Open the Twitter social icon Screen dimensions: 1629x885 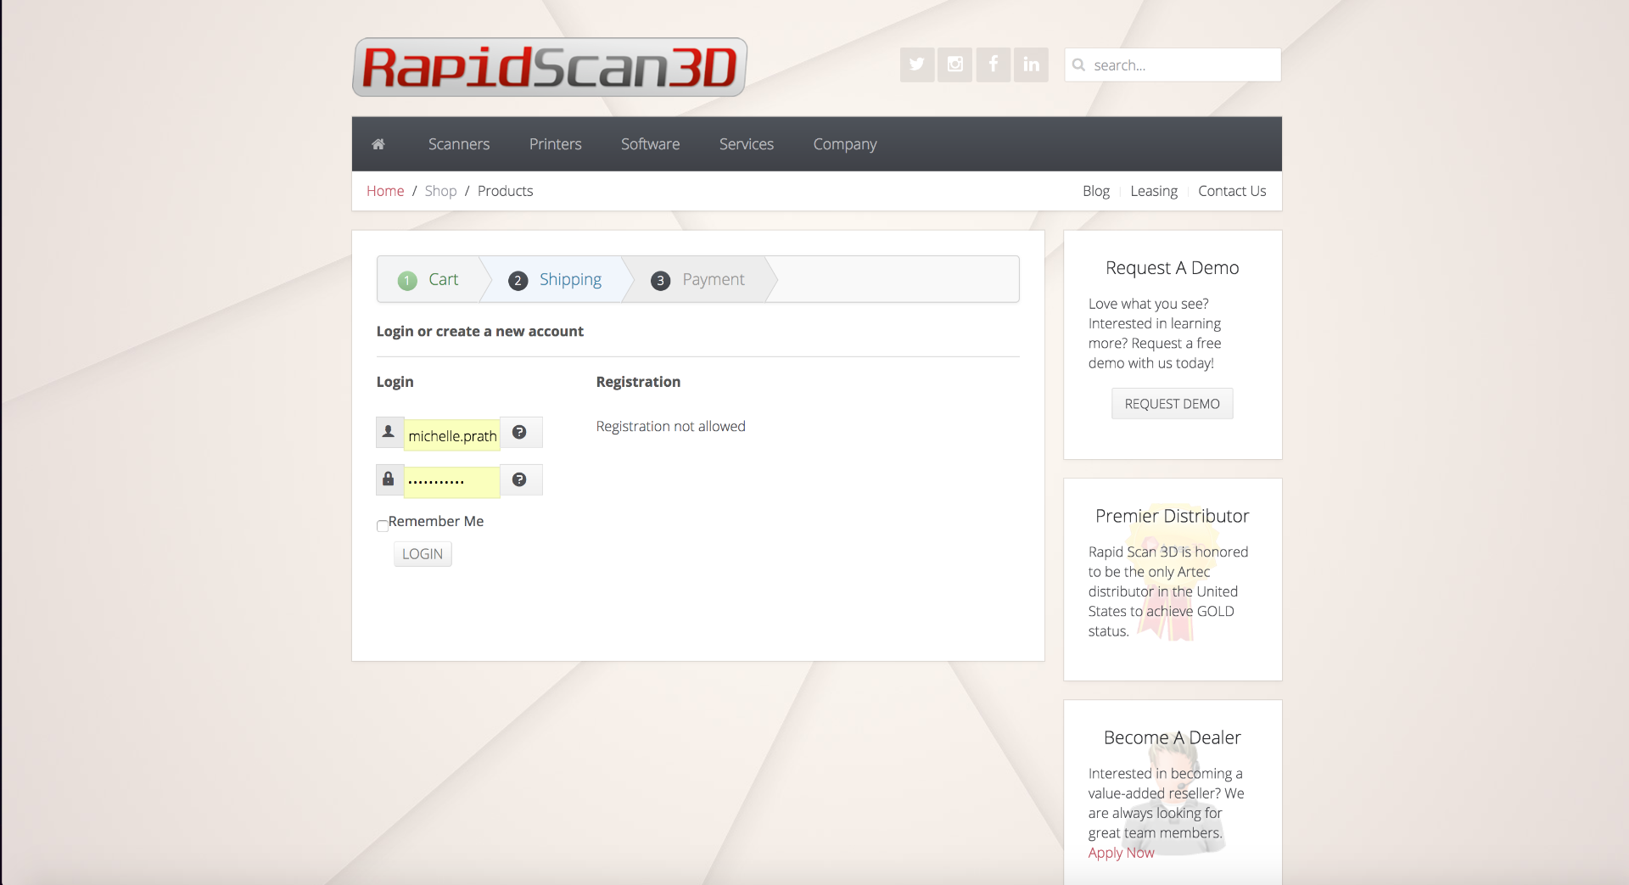(x=917, y=64)
